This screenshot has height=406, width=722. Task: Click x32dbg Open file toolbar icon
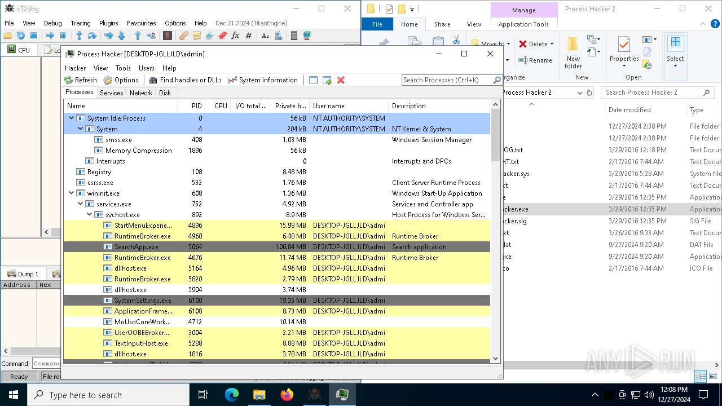[x=8, y=36]
